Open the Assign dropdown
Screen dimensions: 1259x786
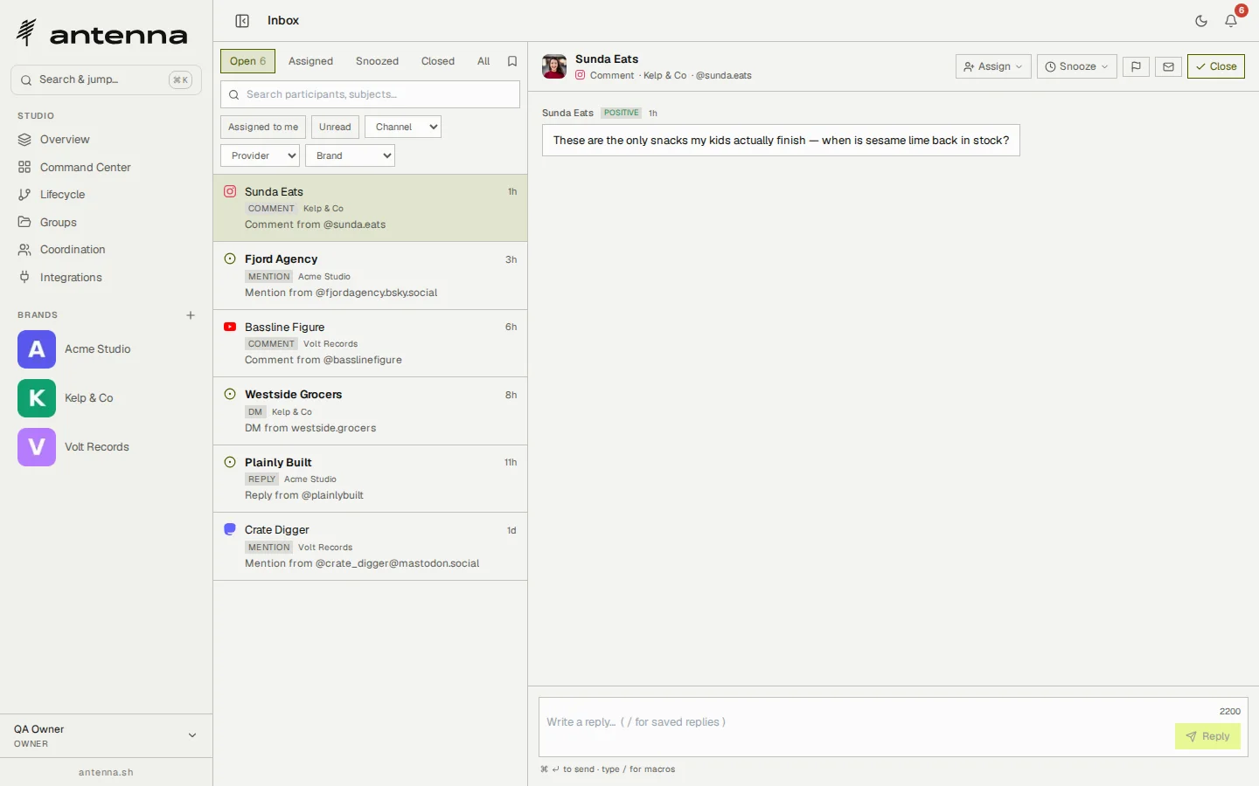(x=993, y=66)
